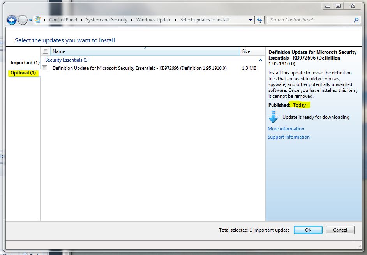This screenshot has width=367, height=255.
Task: Select Definition Update for Microsoft Security Essentials row
Action: (x=139, y=68)
